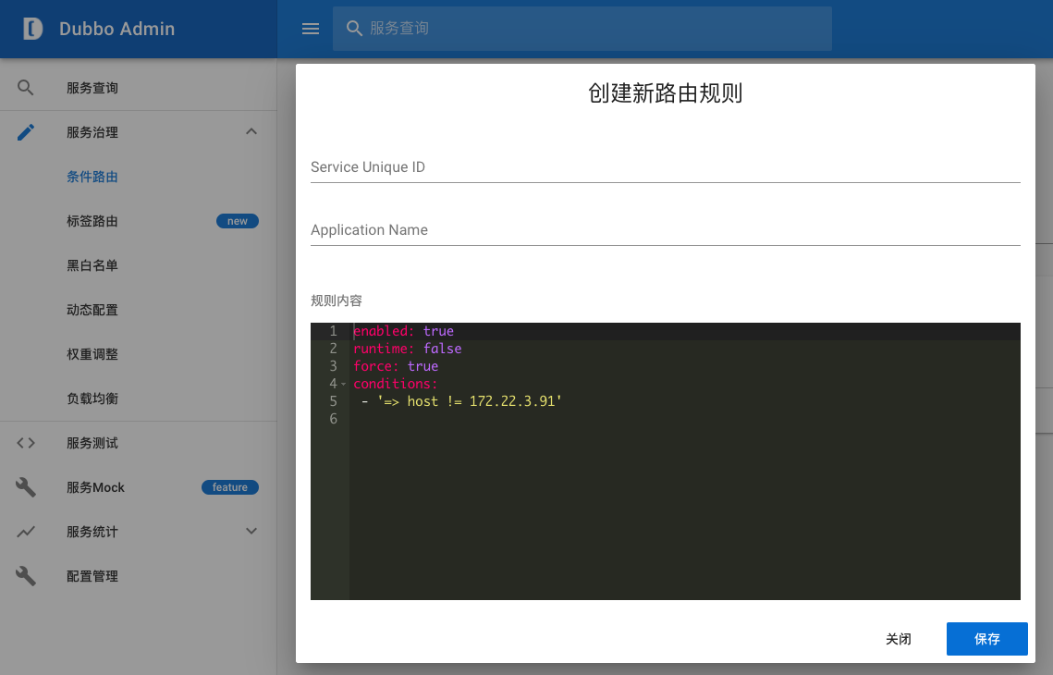The width and height of the screenshot is (1053, 675).
Task: Focus the Service Unique ID field
Action: [665, 167]
